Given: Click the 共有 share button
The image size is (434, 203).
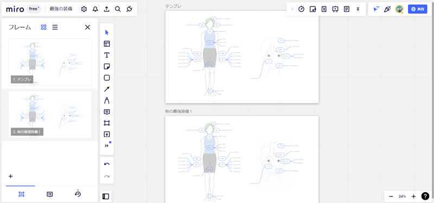Looking at the screenshot, I should pyautogui.click(x=418, y=9).
